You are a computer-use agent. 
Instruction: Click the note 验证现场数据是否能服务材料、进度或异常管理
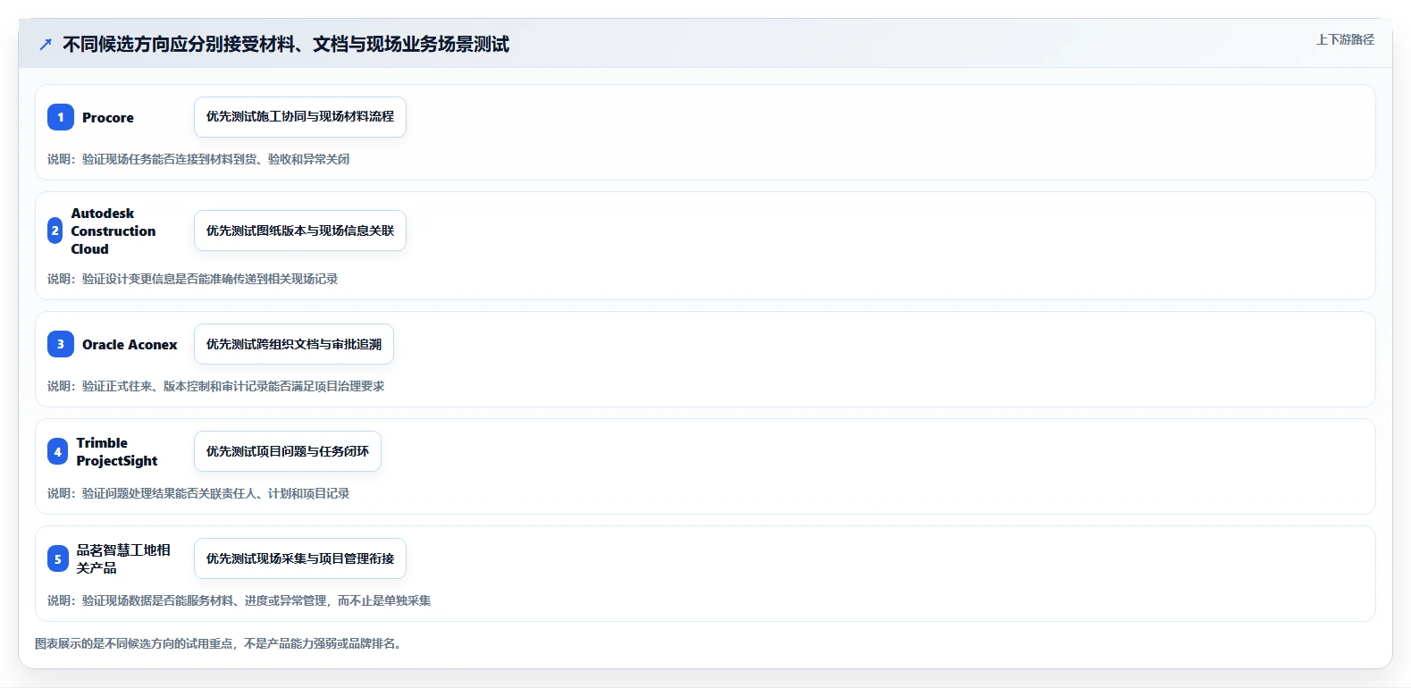[205, 600]
